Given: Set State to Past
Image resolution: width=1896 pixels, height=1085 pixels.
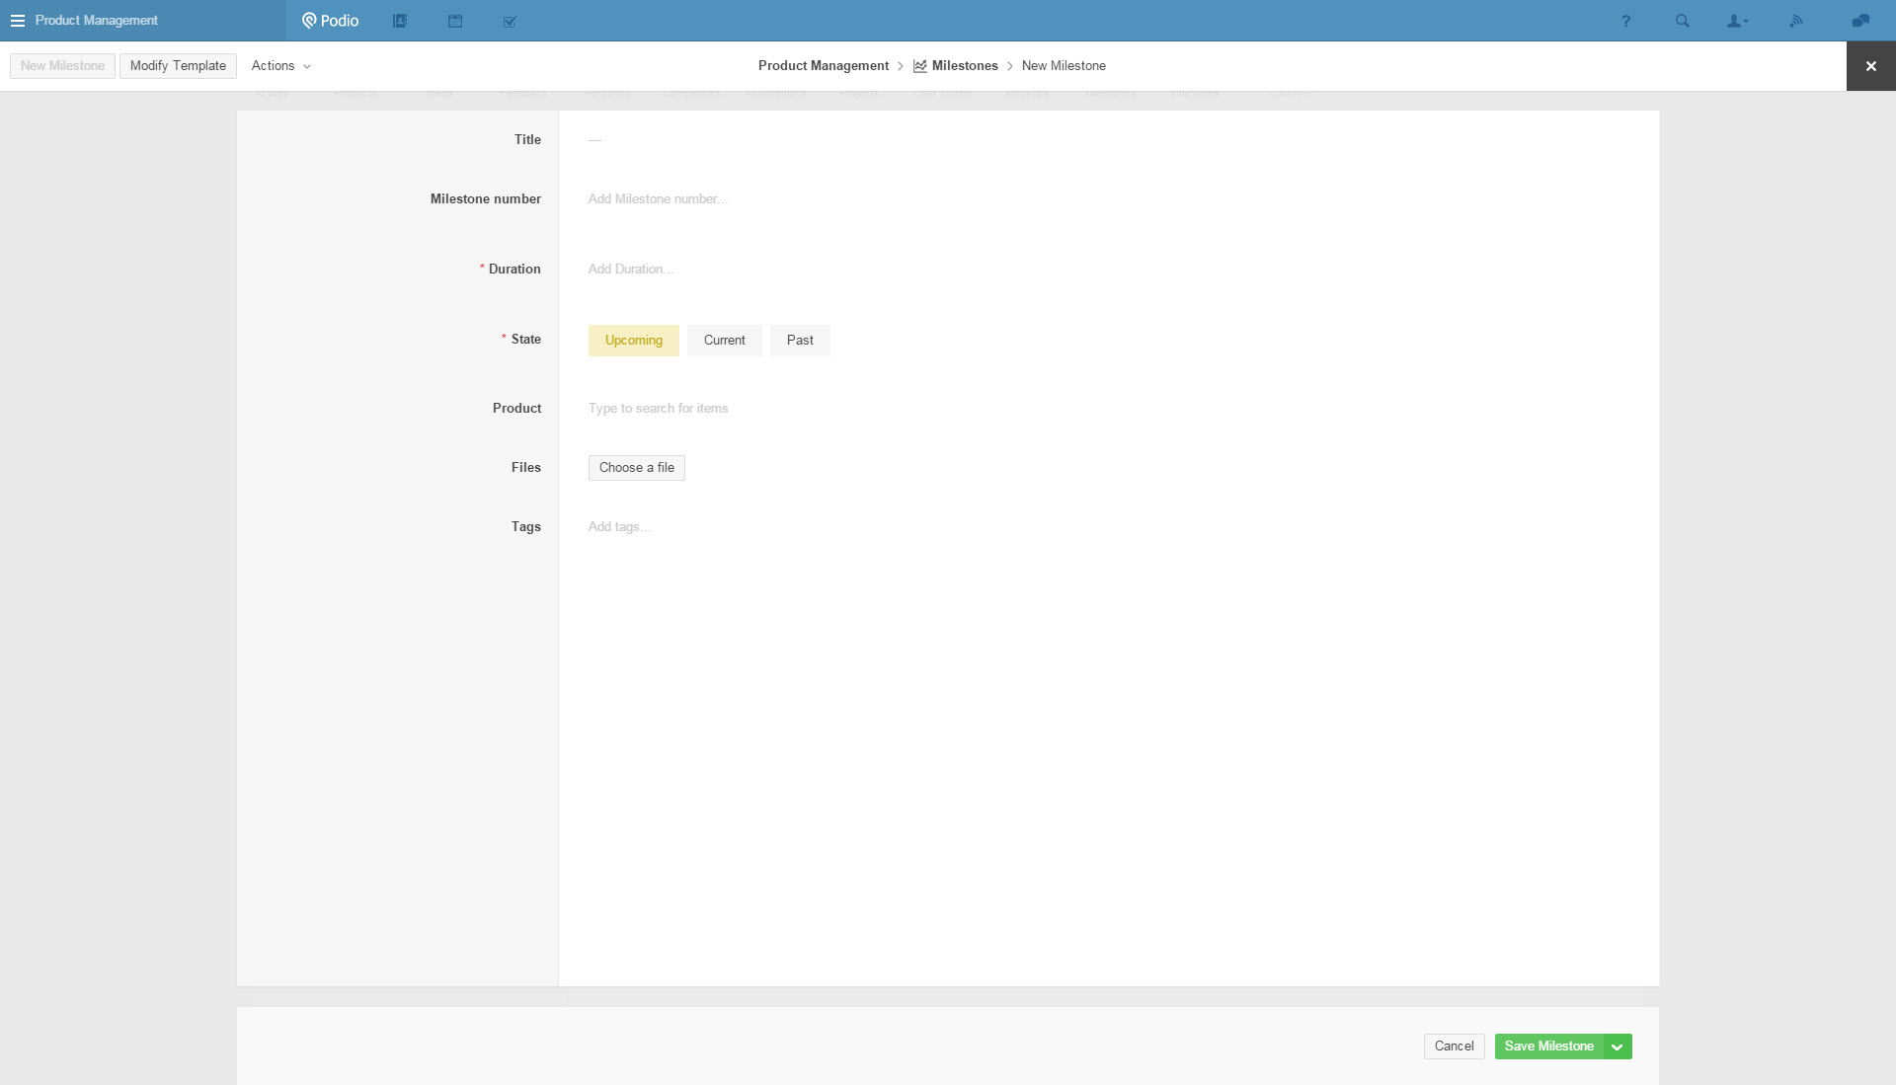Looking at the screenshot, I should (800, 341).
